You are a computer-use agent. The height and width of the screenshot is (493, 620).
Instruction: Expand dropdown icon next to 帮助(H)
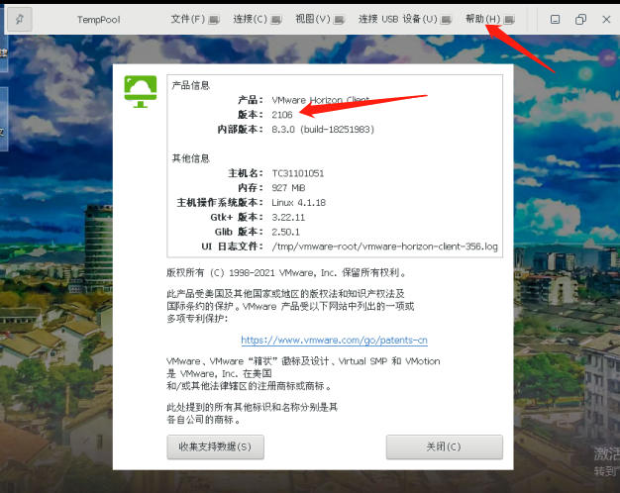point(509,20)
